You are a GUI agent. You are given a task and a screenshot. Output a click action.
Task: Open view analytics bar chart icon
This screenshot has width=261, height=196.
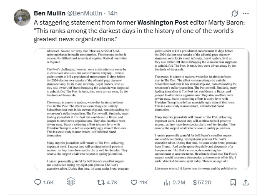[168, 182]
